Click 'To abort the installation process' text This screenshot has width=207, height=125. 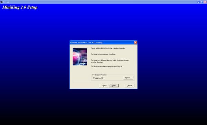pos(107,66)
